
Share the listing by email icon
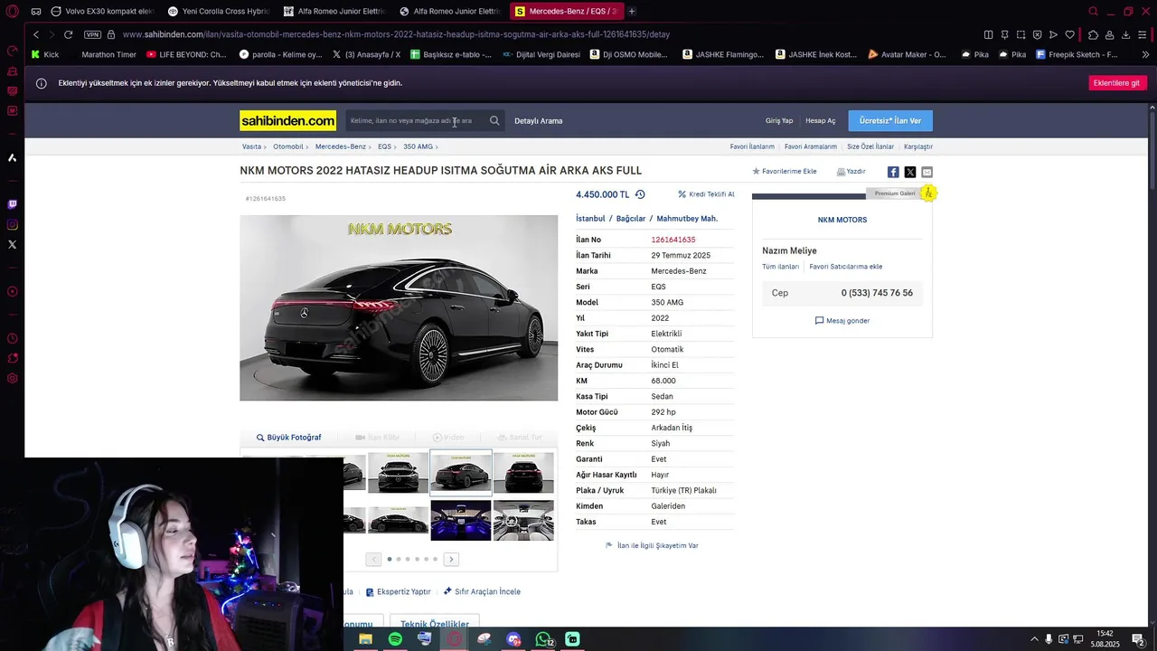point(927,172)
